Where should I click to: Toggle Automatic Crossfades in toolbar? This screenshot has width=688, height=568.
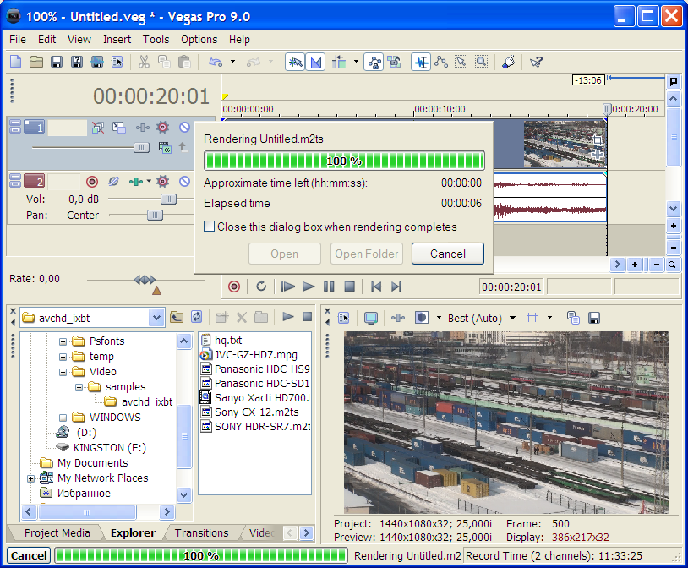coord(316,62)
